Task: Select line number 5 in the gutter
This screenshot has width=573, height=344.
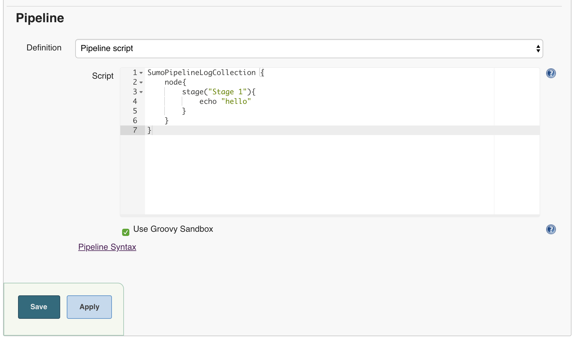Action: point(135,111)
